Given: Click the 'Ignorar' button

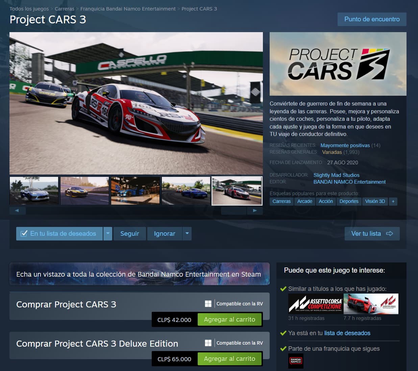Looking at the screenshot, I should click(165, 234).
